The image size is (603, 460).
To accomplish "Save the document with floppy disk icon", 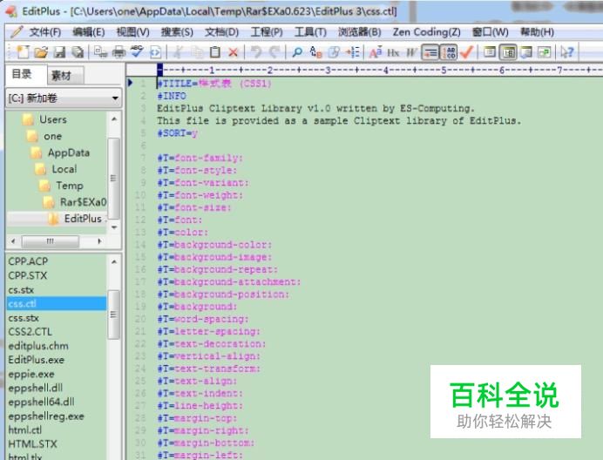I will pos(59,52).
